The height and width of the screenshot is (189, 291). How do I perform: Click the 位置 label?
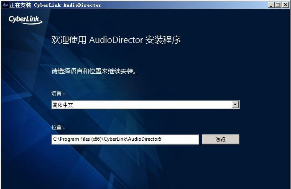coord(58,127)
